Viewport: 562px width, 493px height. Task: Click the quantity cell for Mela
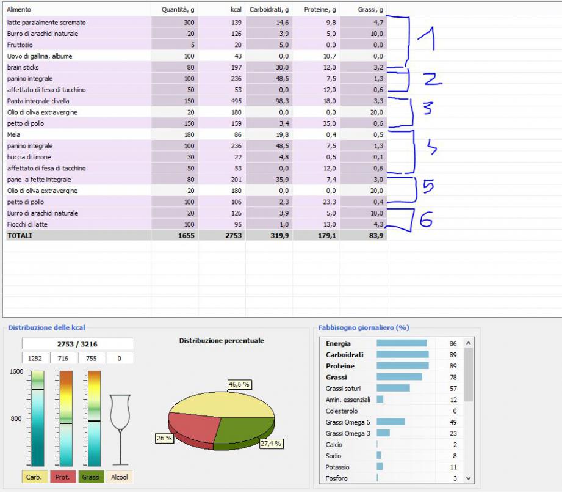point(175,134)
